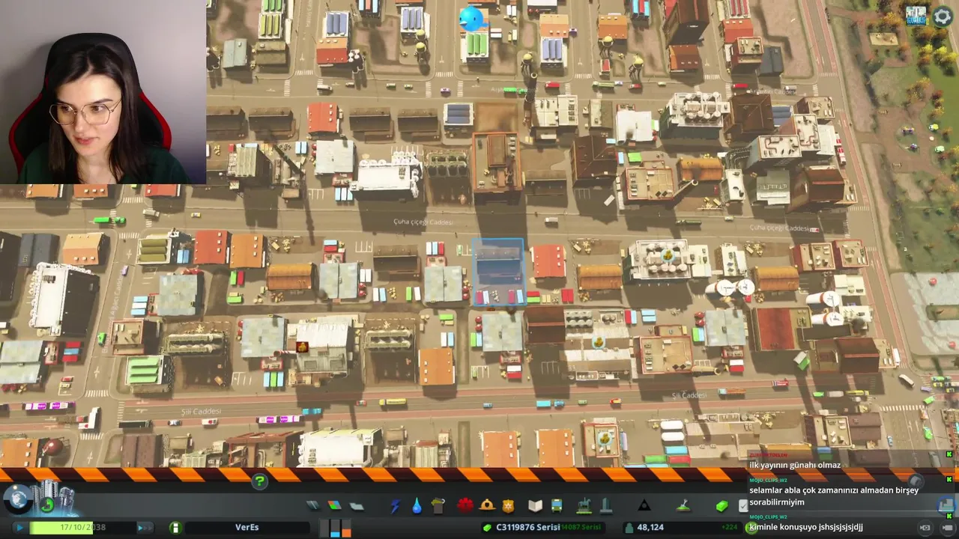This screenshot has width=959, height=539.
Task: Open the garbage services menu
Action: tap(438, 506)
